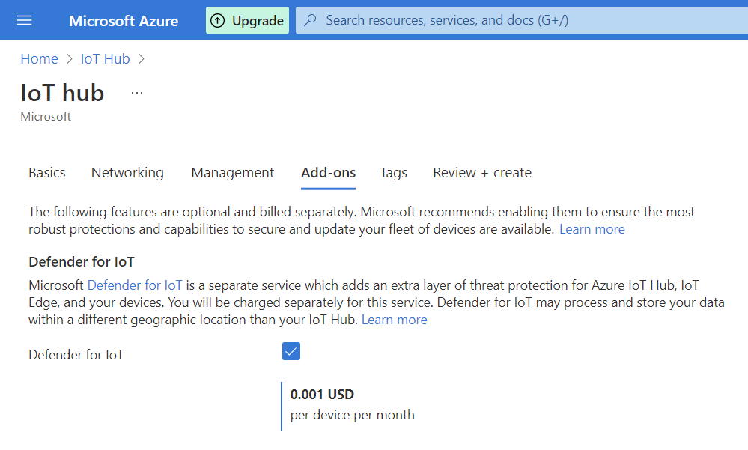The image size is (748, 450).
Task: Click the breadcrumb chevron after IoT Hub
Action: point(142,58)
